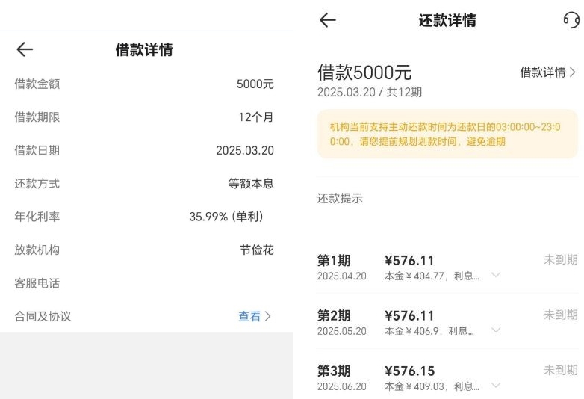Tap 本金¥406.9 detail line
This screenshot has height=399, width=584.
[x=429, y=331]
